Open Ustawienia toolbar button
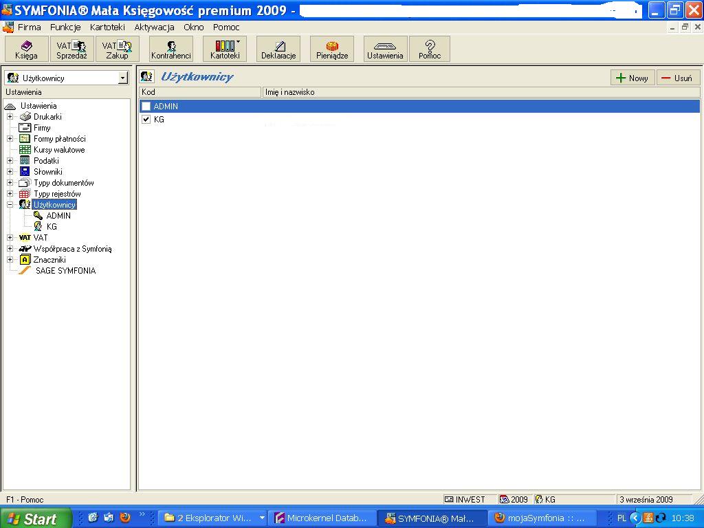704x528 pixels. tap(385, 49)
